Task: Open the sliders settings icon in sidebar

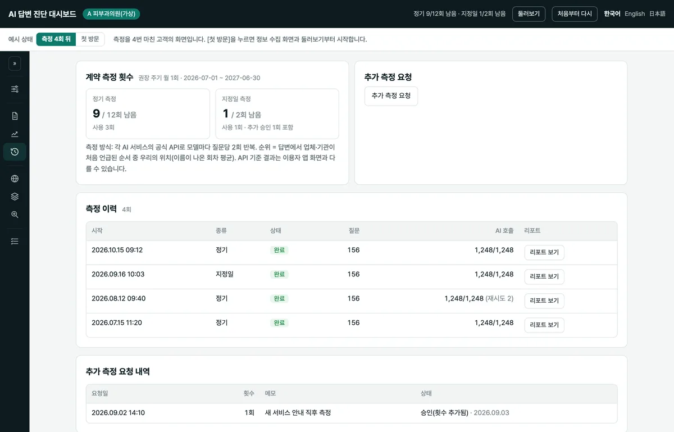Action: (x=15, y=89)
